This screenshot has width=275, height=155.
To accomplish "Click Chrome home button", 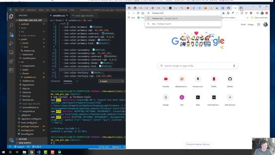I will [x=143, y=13].
